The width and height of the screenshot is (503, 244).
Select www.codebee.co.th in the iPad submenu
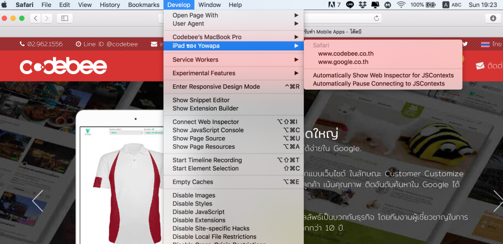(x=383, y=53)
